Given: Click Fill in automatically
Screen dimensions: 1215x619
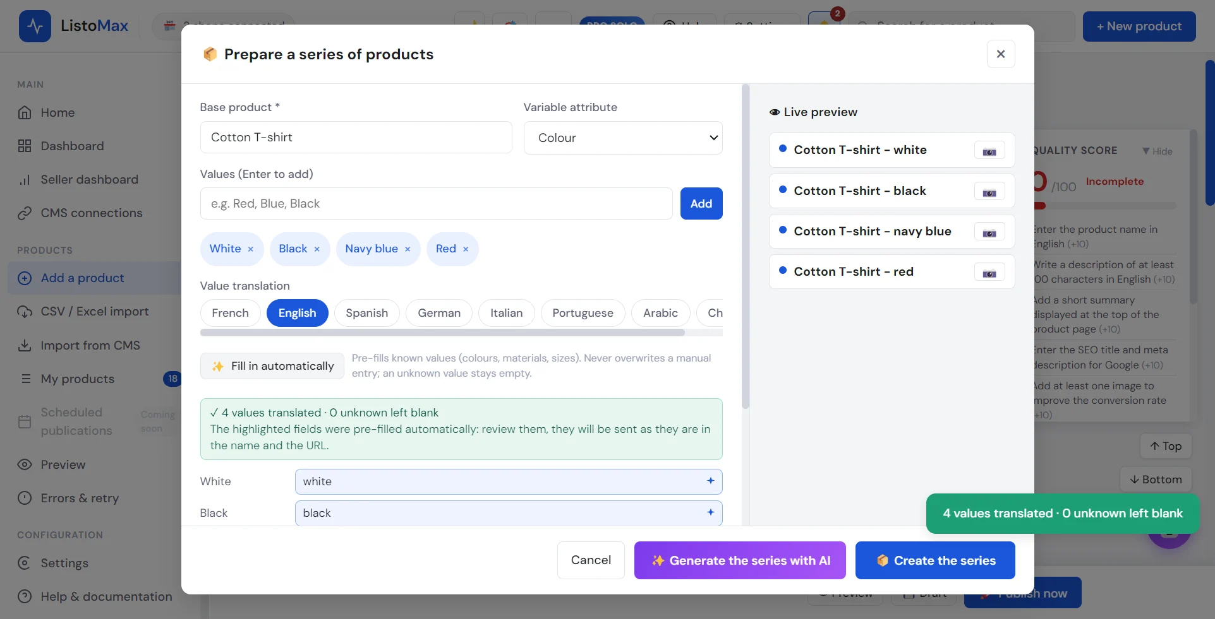Looking at the screenshot, I should coord(272,366).
